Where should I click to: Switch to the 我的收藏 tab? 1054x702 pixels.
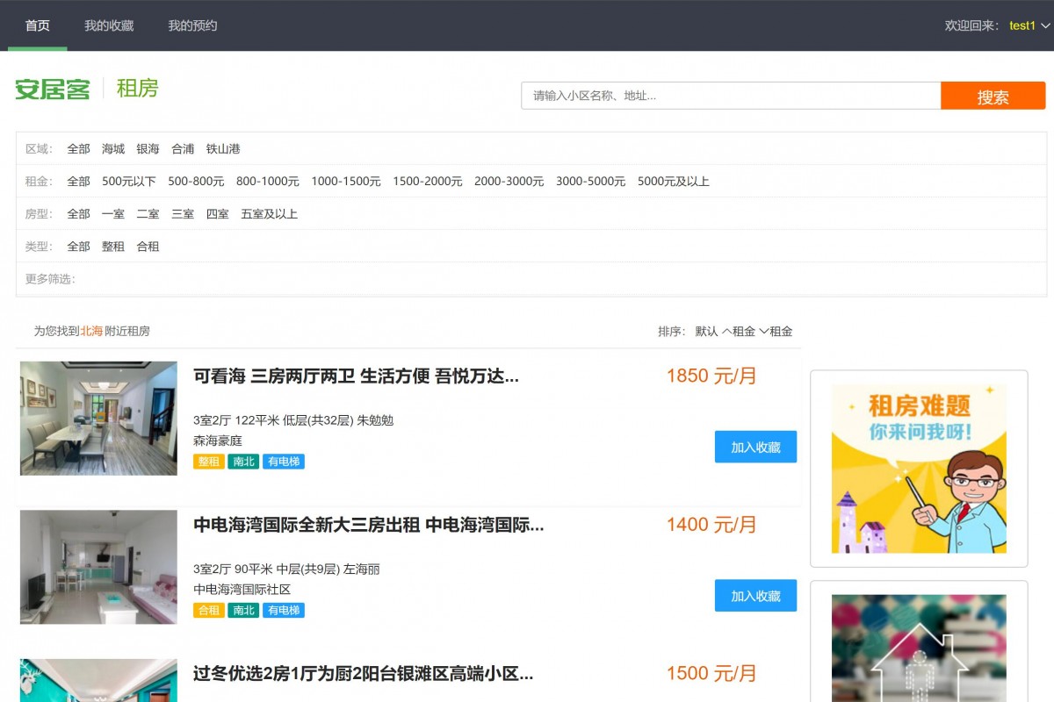point(107,25)
